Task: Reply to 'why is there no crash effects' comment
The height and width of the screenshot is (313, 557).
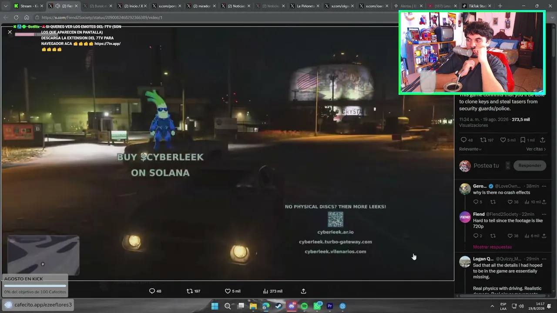Action: click(x=476, y=202)
